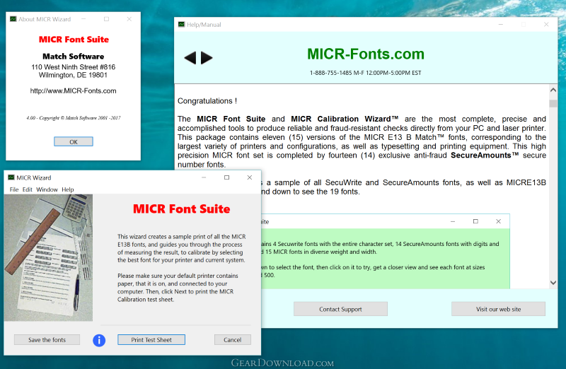566x369 pixels.
Task: Click the phone number 1-888-755-1485 text
Action: [331, 73]
